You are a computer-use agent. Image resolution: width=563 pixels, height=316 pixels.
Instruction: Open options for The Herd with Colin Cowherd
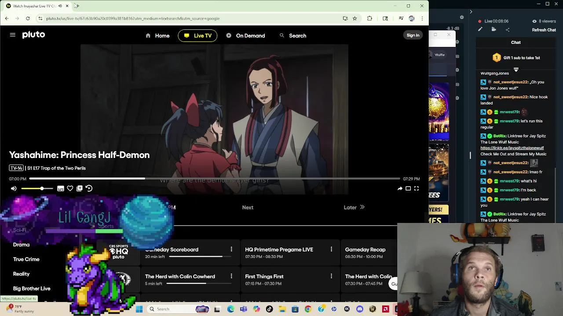[231, 276]
